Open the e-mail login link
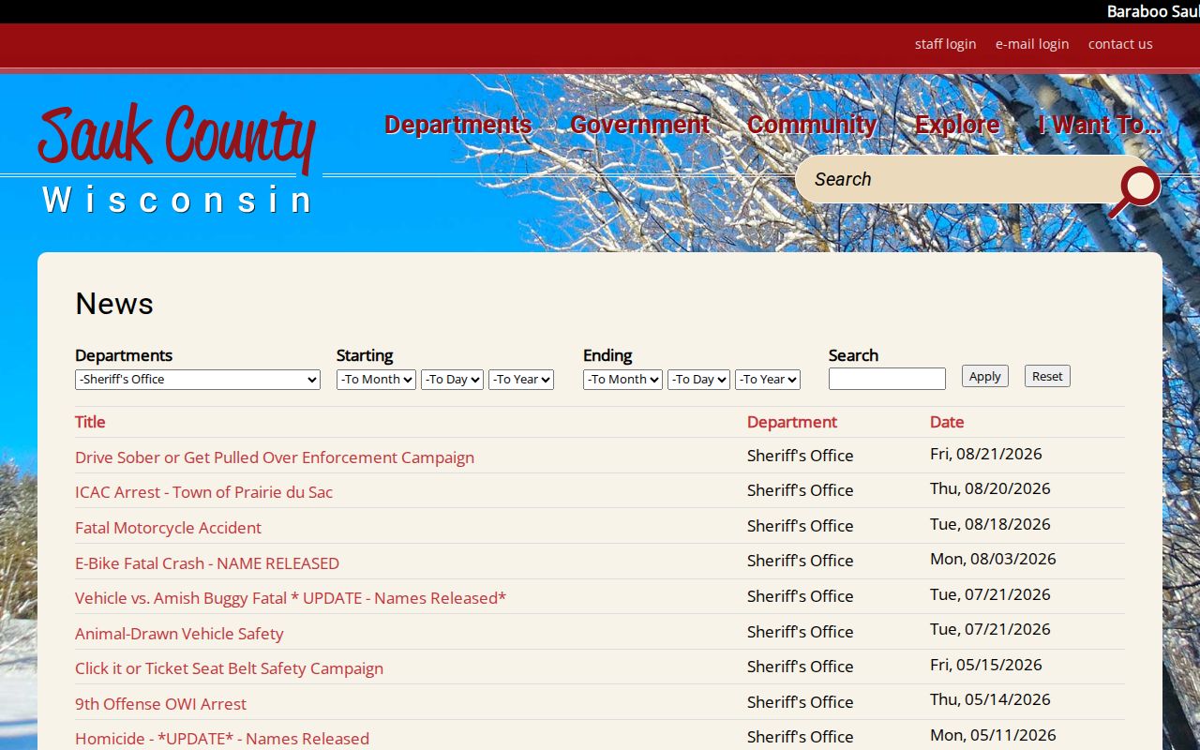 coord(1032,44)
